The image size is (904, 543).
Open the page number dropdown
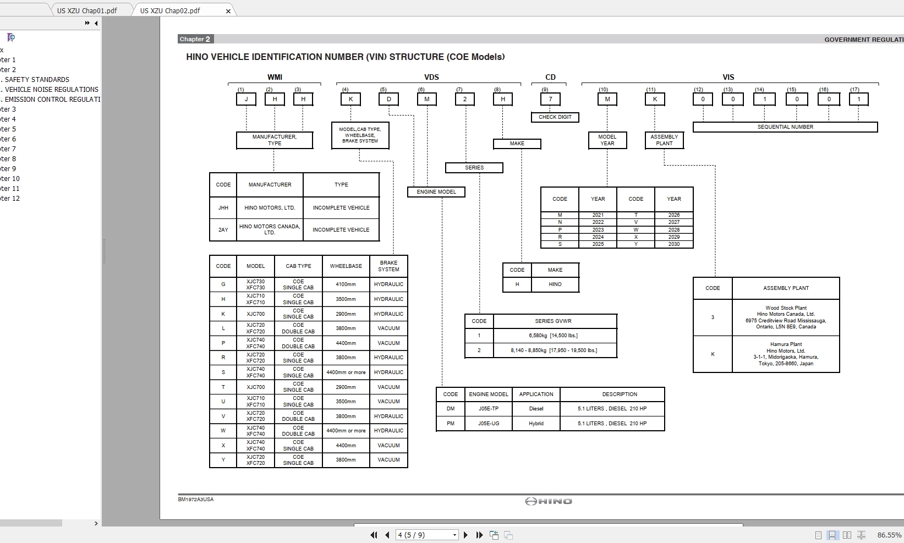[x=454, y=535]
